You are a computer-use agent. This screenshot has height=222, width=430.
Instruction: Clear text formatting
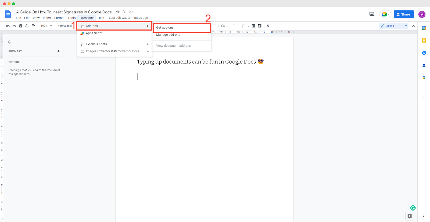click(268, 26)
